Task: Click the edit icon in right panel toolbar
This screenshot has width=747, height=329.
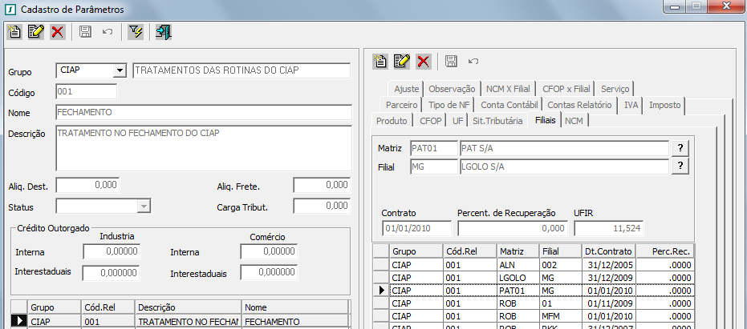Action: pyautogui.click(x=402, y=61)
